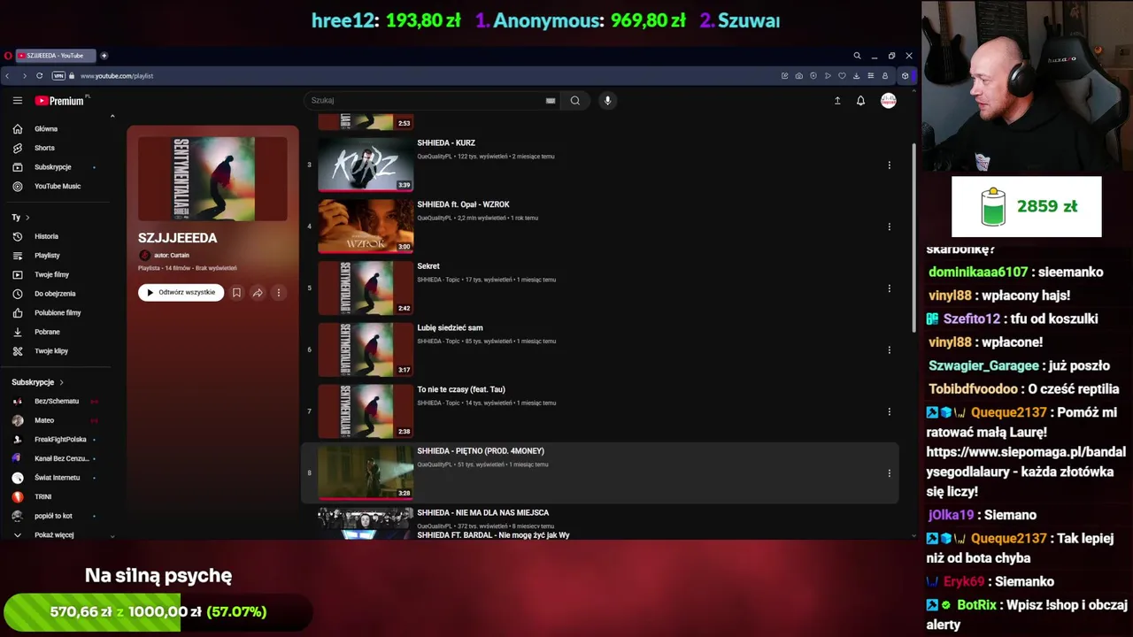
Task: Save playlist with bookmark icon
Action: [x=236, y=293]
